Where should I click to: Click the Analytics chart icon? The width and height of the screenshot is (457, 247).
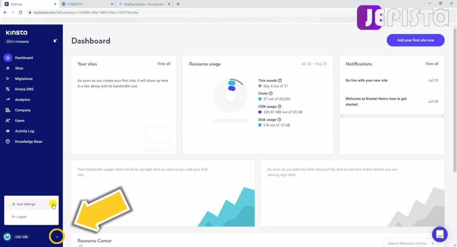8,99
